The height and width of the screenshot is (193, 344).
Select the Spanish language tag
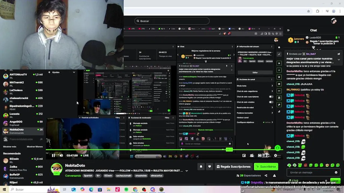(x=88, y=176)
